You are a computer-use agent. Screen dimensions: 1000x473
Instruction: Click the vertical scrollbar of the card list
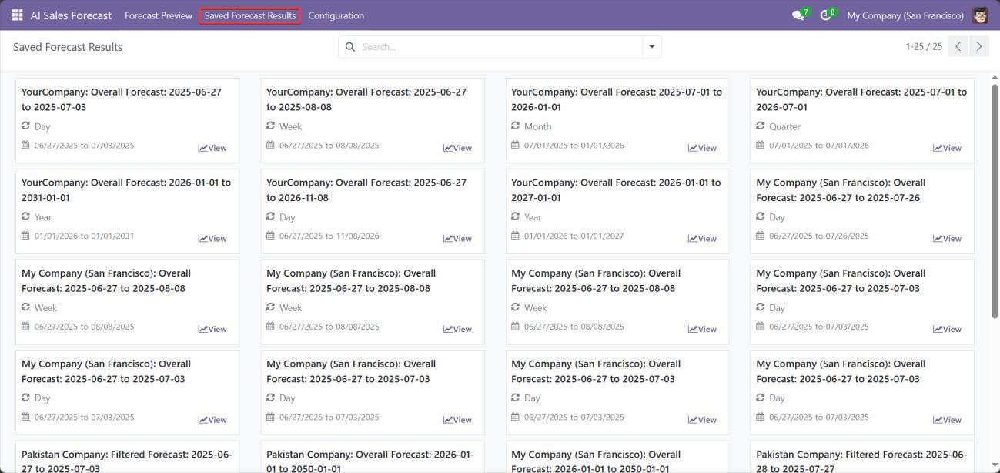click(x=994, y=200)
